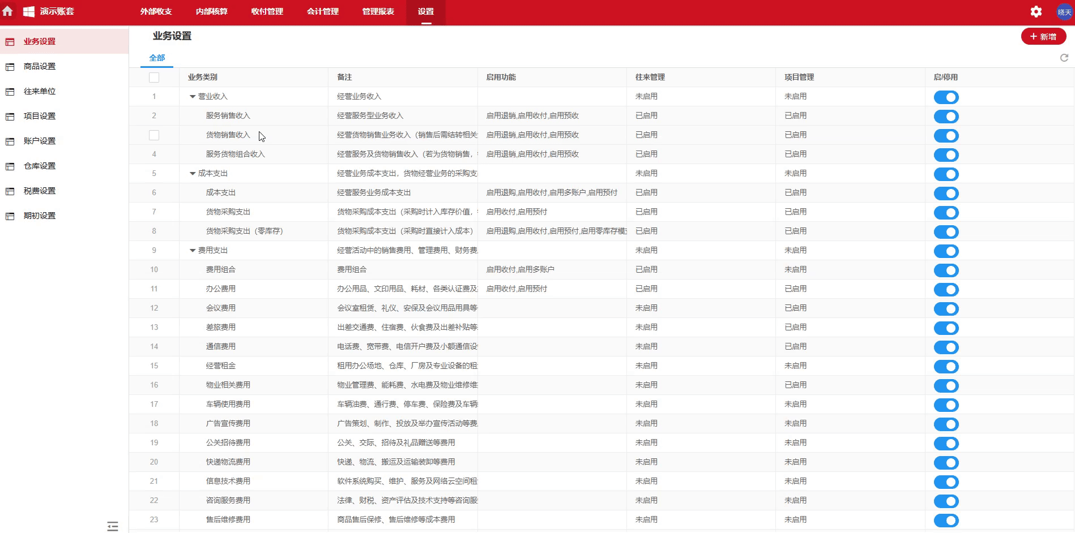Open the settings gear icon
The image size is (1075, 533).
tap(1036, 12)
